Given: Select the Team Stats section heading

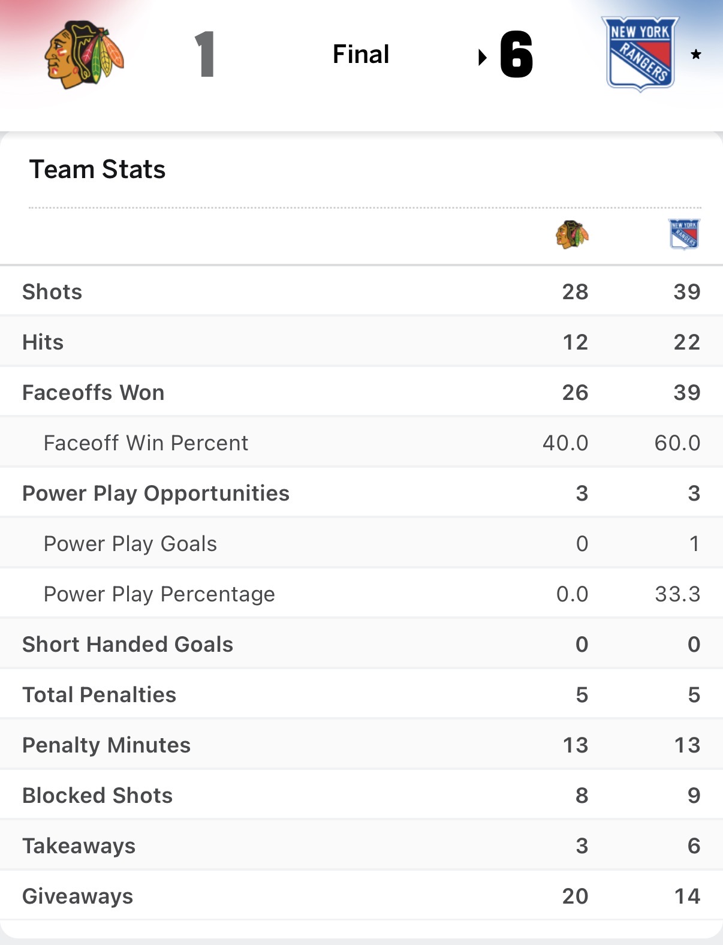Looking at the screenshot, I should [97, 170].
